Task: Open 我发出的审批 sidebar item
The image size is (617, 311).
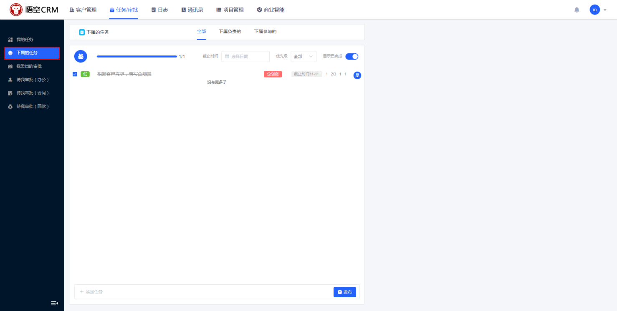Action: coord(29,66)
